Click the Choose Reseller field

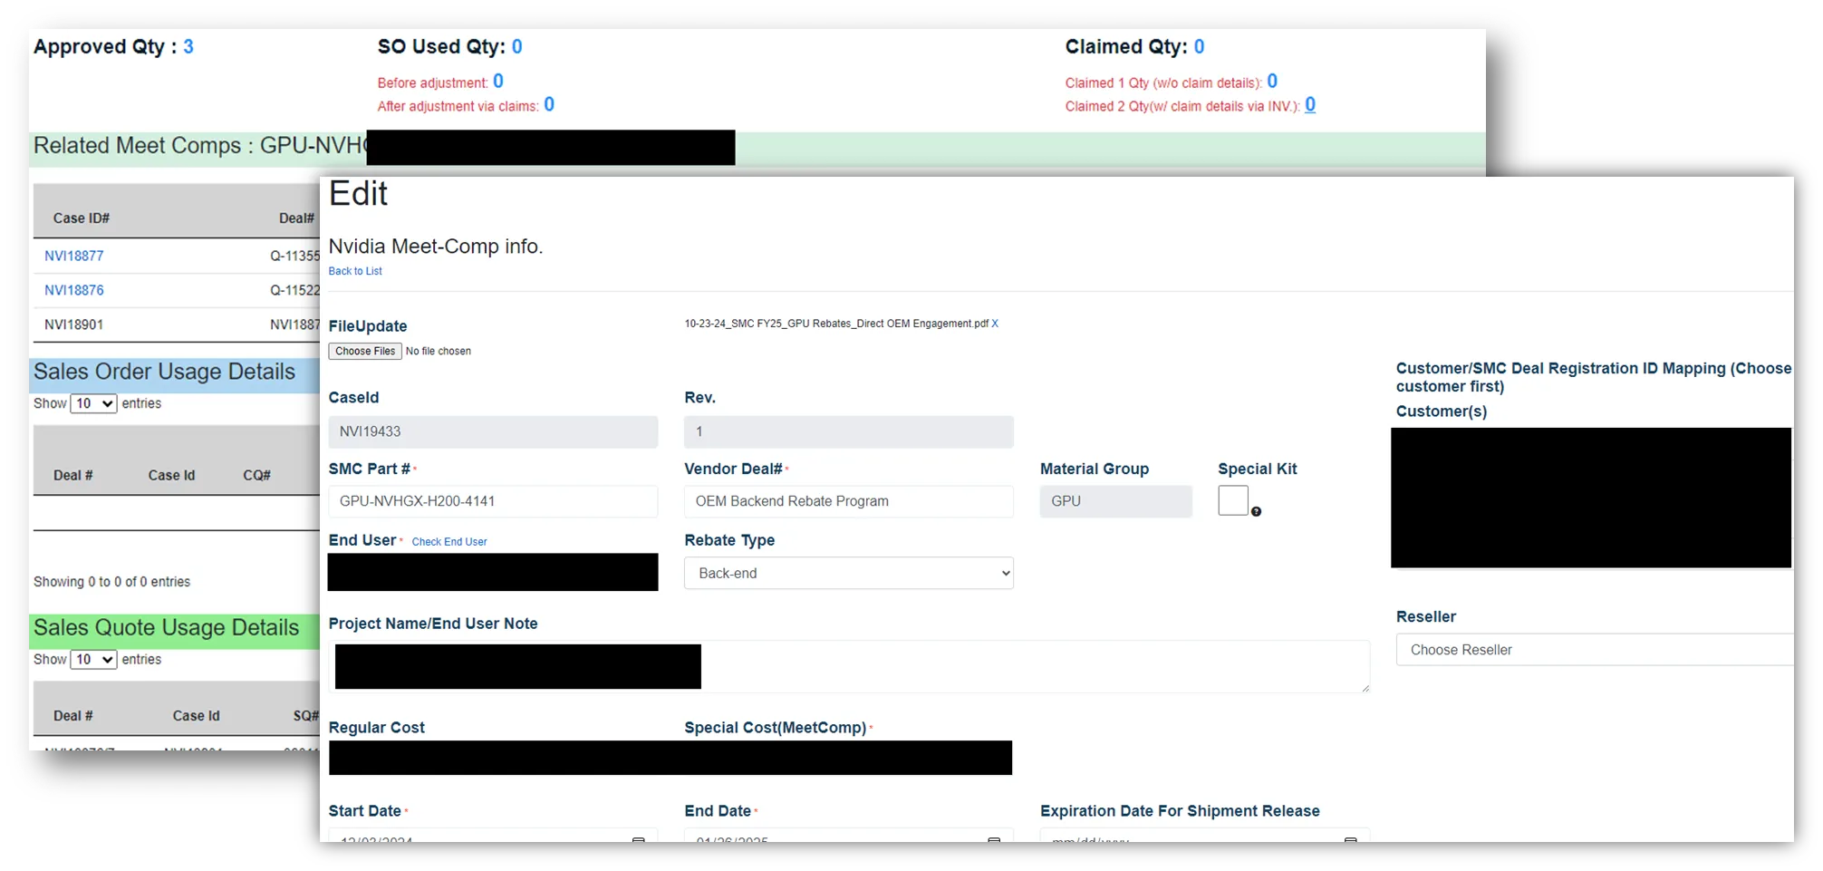pyautogui.click(x=1593, y=650)
